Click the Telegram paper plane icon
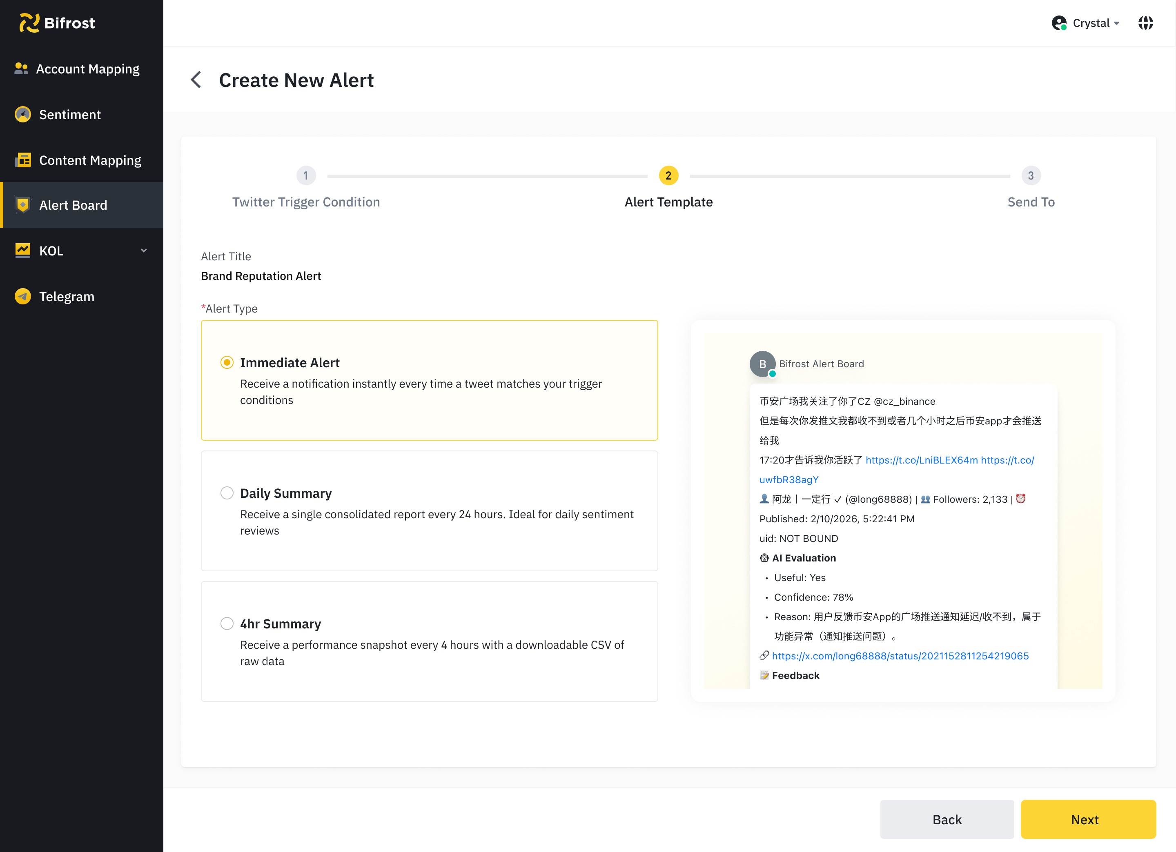Image resolution: width=1176 pixels, height=852 pixels. click(x=23, y=296)
